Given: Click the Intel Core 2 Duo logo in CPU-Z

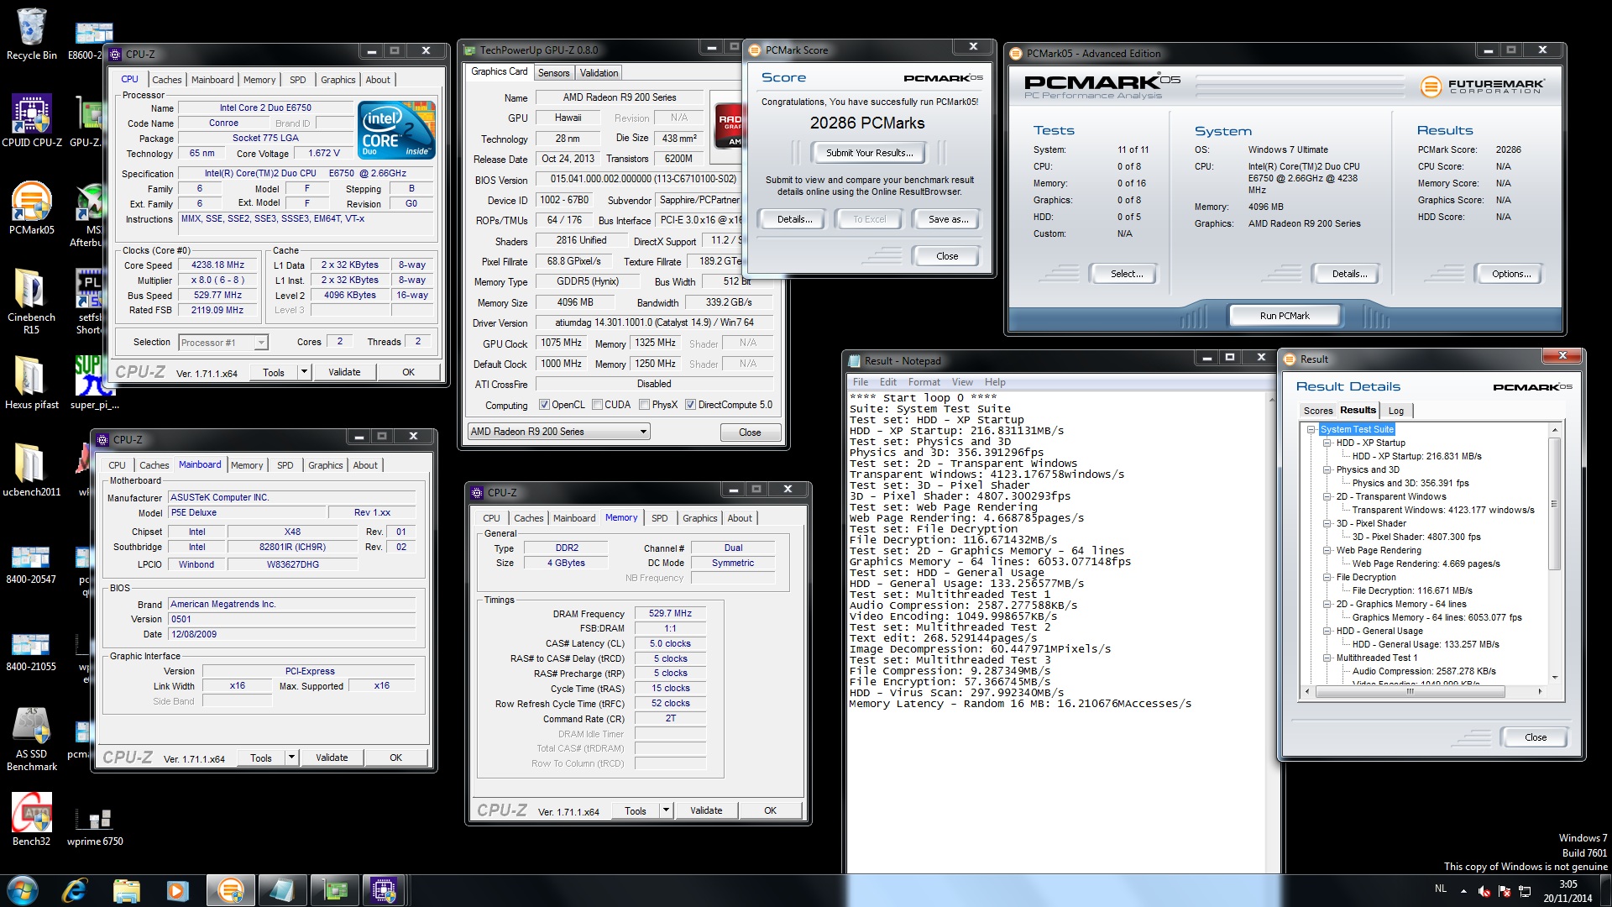Looking at the screenshot, I should 396,130.
